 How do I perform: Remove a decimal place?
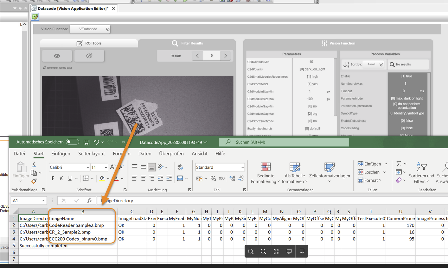pyautogui.click(x=241, y=179)
